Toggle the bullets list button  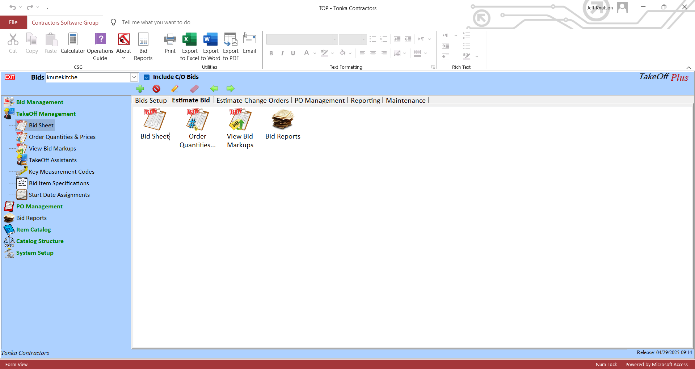pos(373,39)
